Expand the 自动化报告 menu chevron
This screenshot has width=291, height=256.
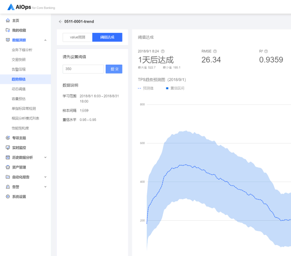(x=45, y=177)
